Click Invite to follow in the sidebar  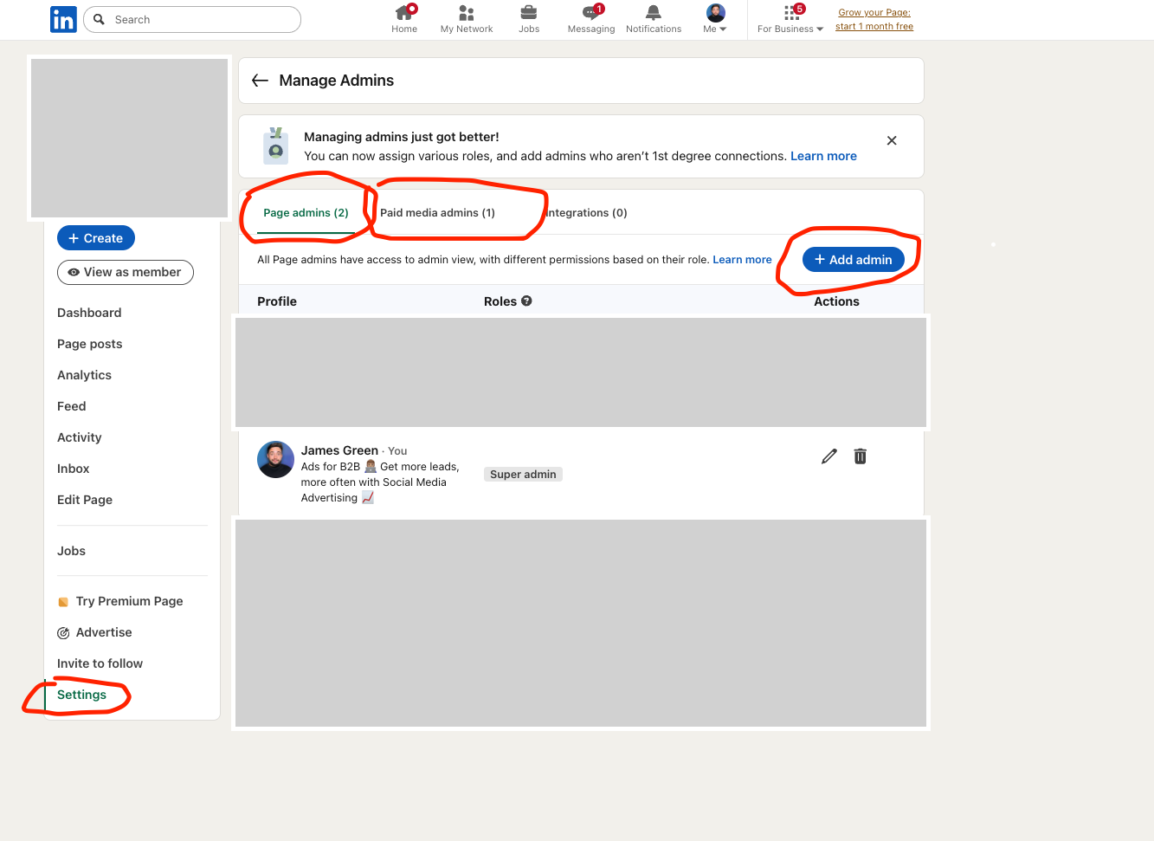click(x=100, y=663)
